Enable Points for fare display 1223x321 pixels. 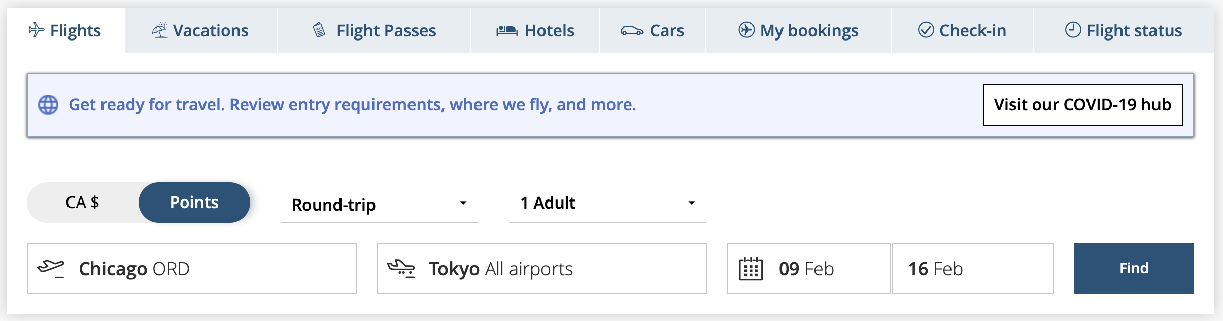(194, 202)
